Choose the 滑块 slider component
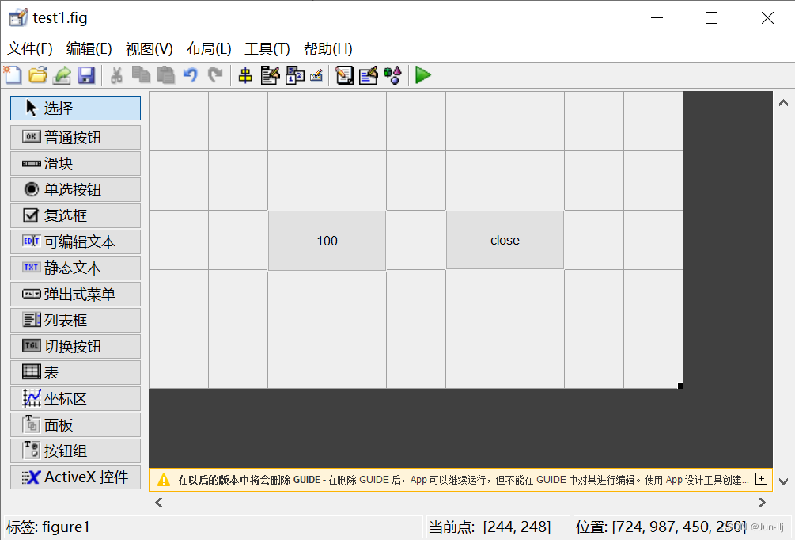This screenshot has width=795, height=540. pyautogui.click(x=76, y=163)
